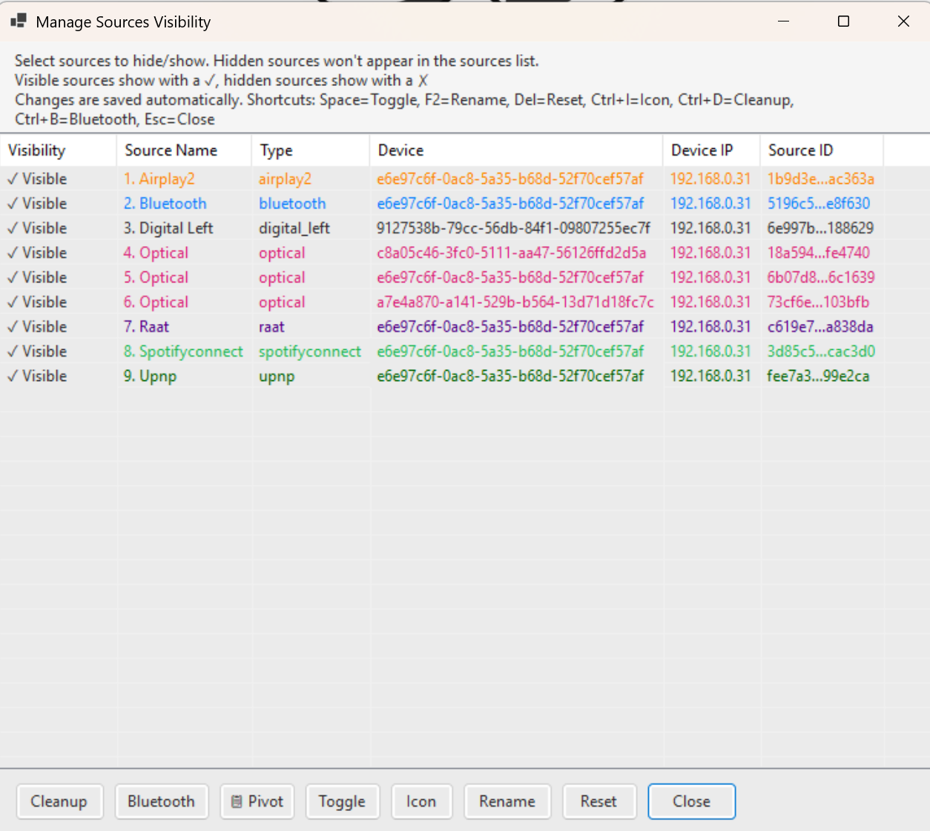Click the Bluetooth button at bottom
Image resolution: width=930 pixels, height=831 pixels.
click(x=161, y=801)
